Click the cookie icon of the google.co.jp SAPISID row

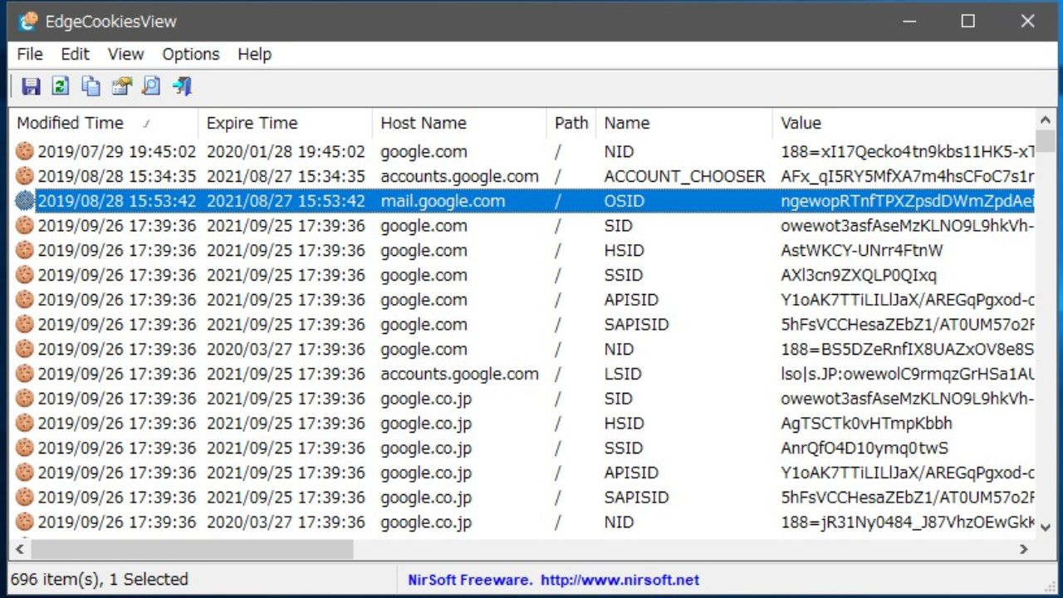tap(25, 498)
